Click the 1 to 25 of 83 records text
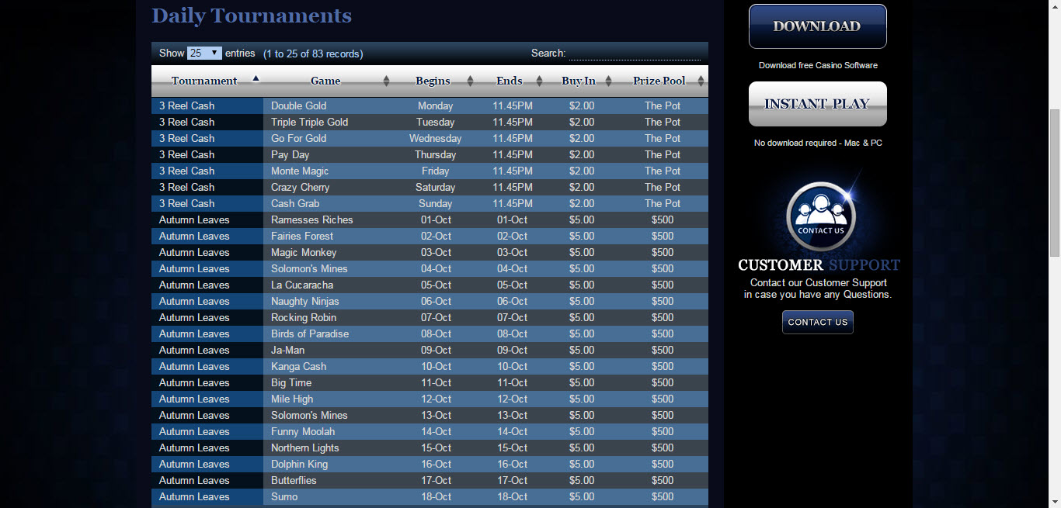Image resolution: width=1061 pixels, height=508 pixels. tap(313, 54)
